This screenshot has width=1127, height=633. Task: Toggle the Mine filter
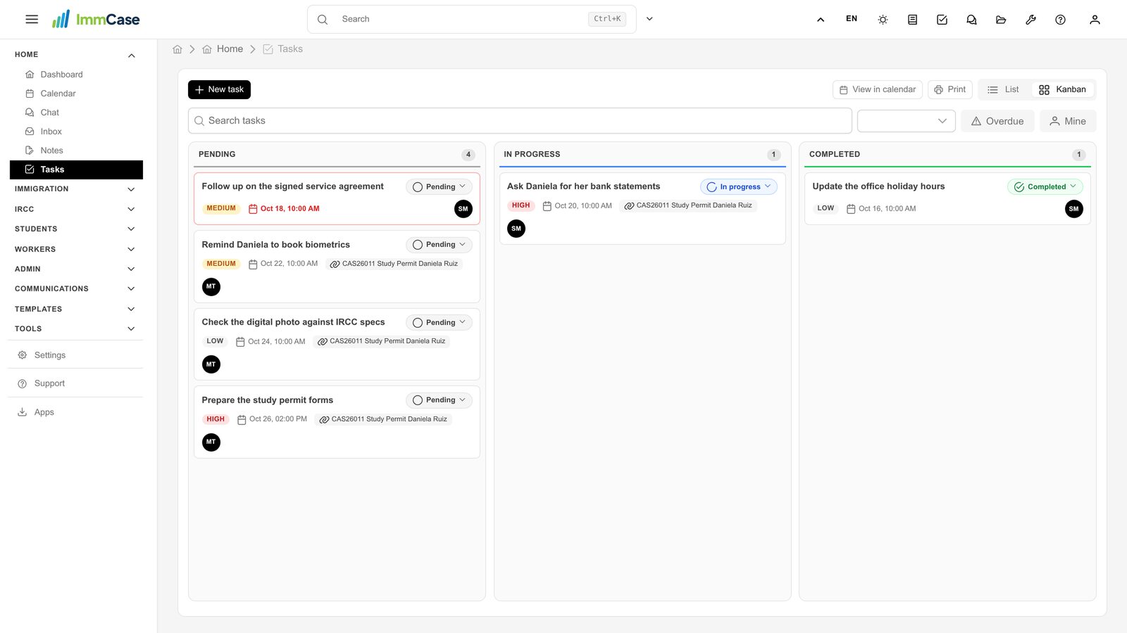pyautogui.click(x=1068, y=121)
